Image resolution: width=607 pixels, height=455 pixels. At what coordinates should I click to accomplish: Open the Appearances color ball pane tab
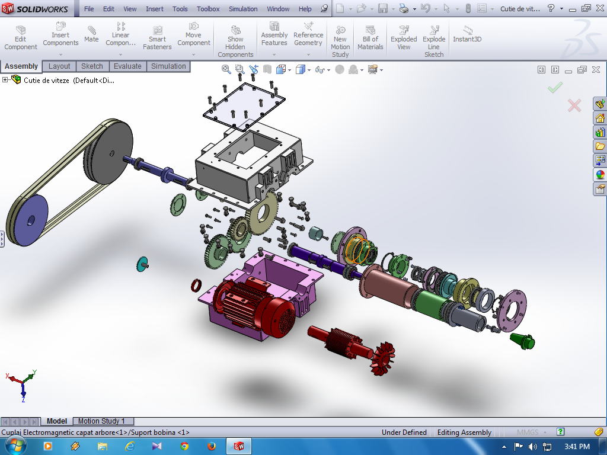coord(600,175)
